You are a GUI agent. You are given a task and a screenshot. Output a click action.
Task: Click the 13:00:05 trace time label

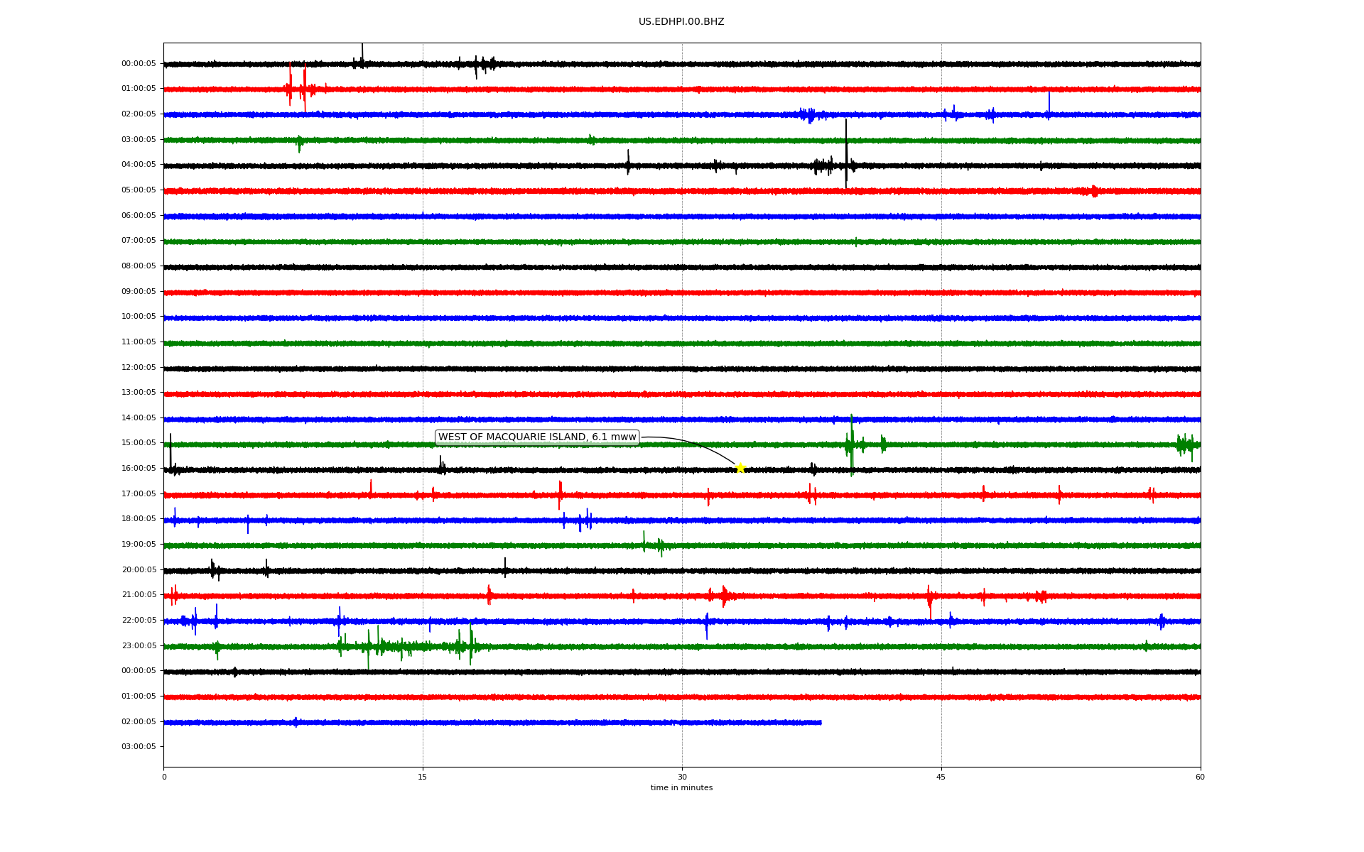click(139, 393)
